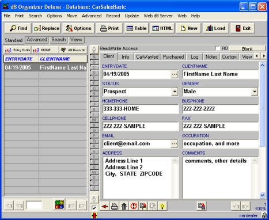
Task: Click the light bulb icon
Action: 162,206
